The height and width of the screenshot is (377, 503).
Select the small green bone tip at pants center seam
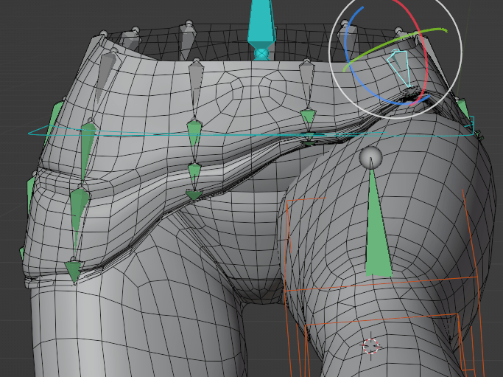coord(194,195)
